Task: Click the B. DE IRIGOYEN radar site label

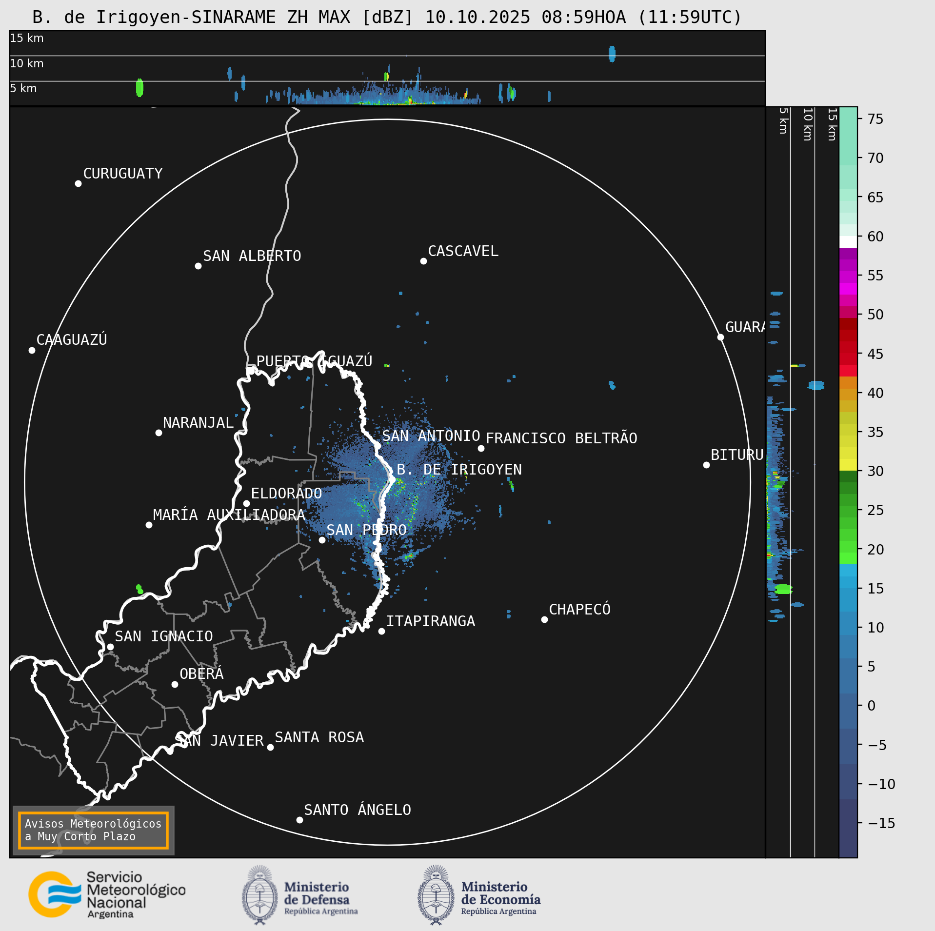Action: click(459, 470)
